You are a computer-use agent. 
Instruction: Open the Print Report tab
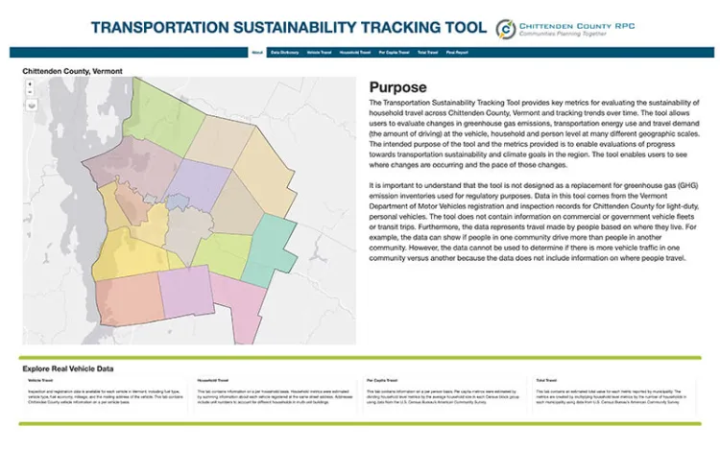click(459, 53)
